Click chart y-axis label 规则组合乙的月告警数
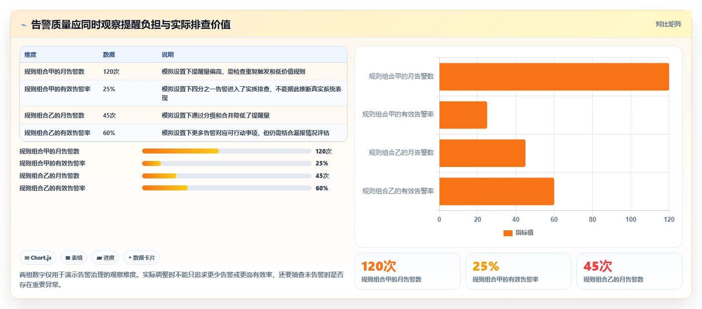The width and height of the screenshot is (702, 309). pos(401,153)
